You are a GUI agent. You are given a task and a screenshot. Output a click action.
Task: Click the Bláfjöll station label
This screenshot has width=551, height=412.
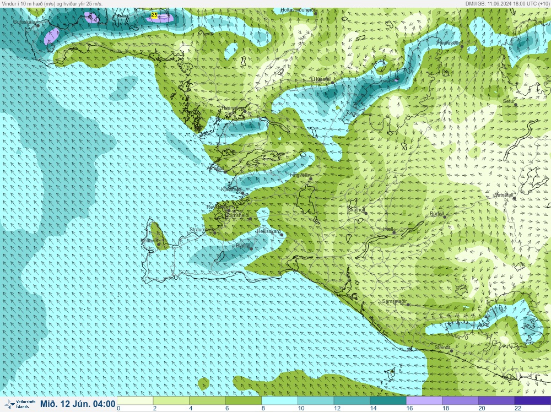pos(243,246)
